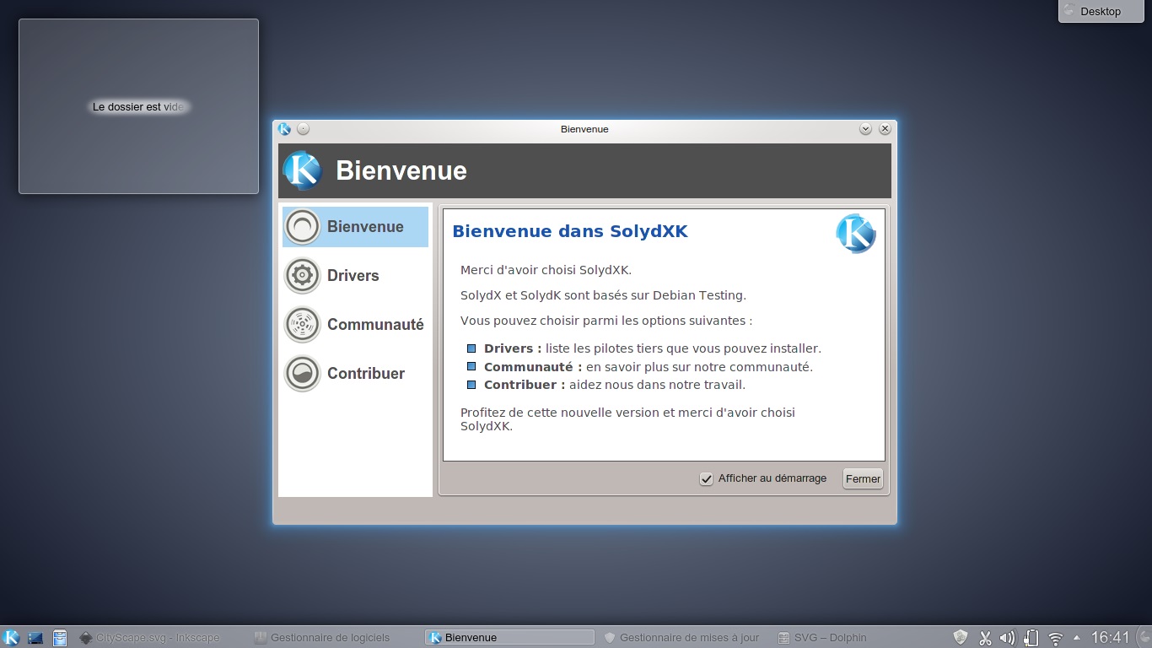1152x648 pixels.
Task: Click the Drivers gear icon in sidebar
Action: [x=302, y=276]
